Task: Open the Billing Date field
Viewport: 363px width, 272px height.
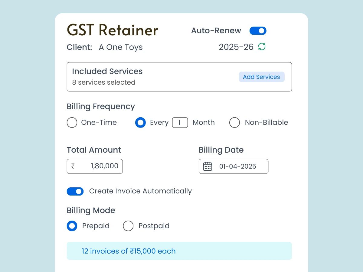Action: click(x=238, y=166)
